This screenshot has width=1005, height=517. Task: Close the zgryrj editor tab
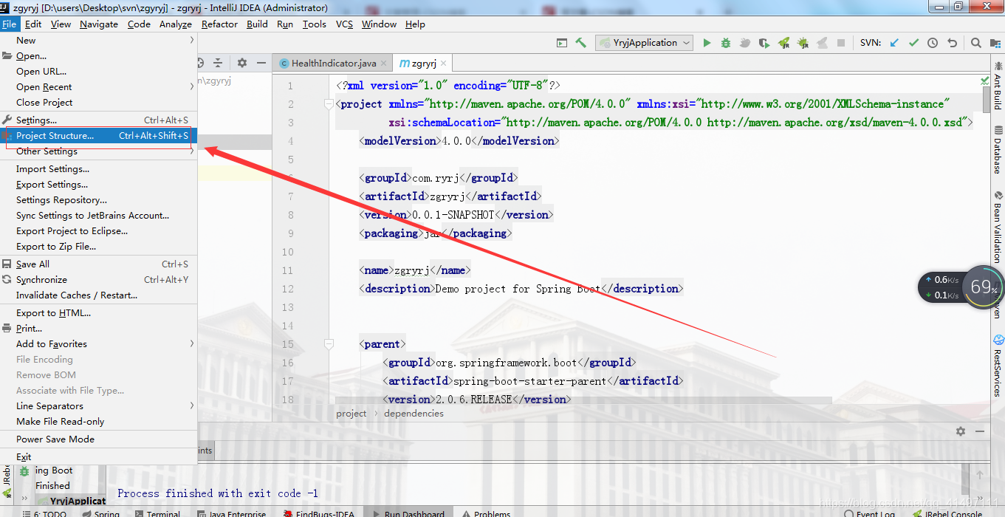point(442,64)
